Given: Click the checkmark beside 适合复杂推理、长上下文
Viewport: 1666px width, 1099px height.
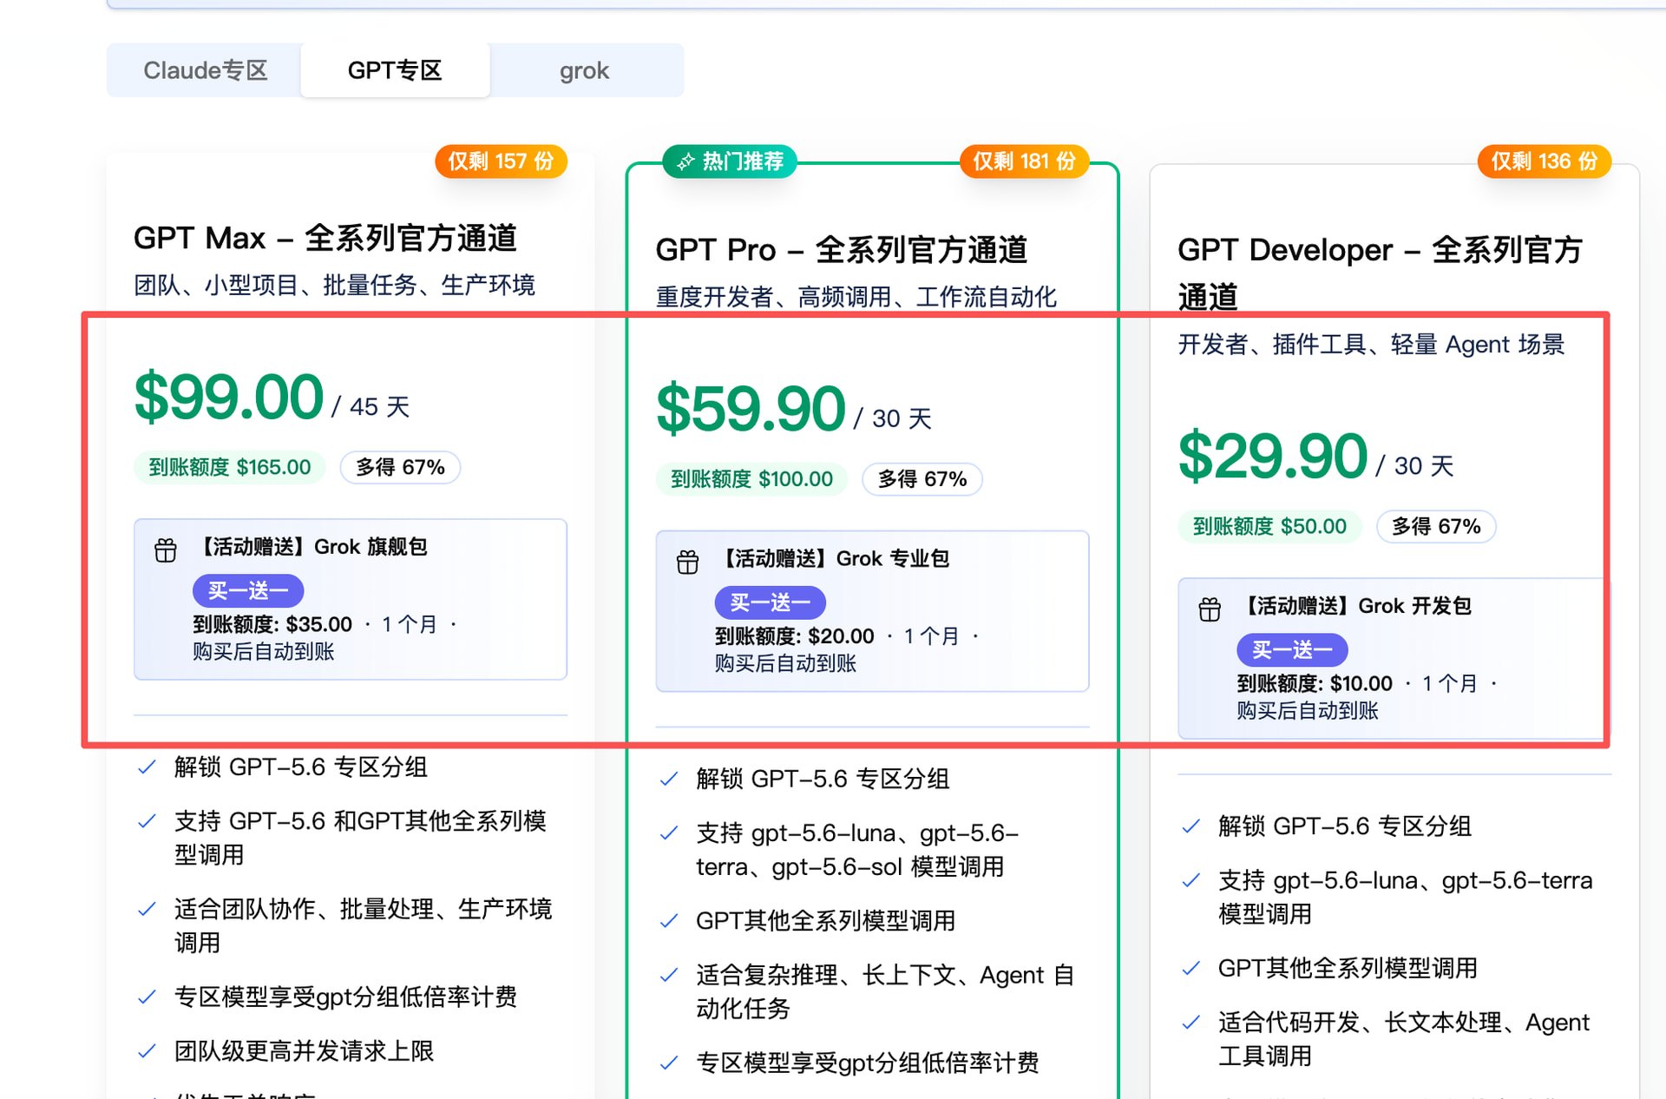Looking at the screenshot, I should pos(669,976).
